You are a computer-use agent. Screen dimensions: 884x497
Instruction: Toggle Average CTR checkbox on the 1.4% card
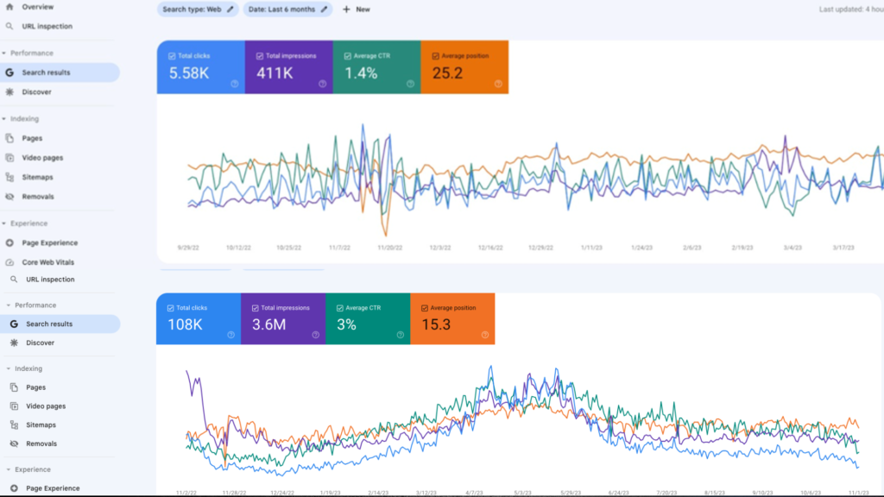[x=348, y=56]
